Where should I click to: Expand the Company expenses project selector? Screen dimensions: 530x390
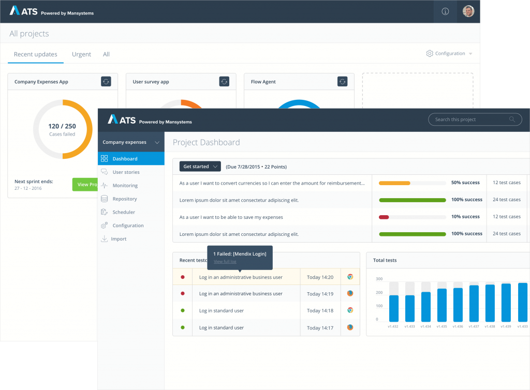pos(131,142)
